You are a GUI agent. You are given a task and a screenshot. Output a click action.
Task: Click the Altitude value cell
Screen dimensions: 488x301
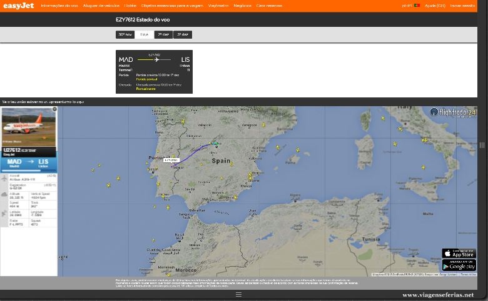(19, 195)
